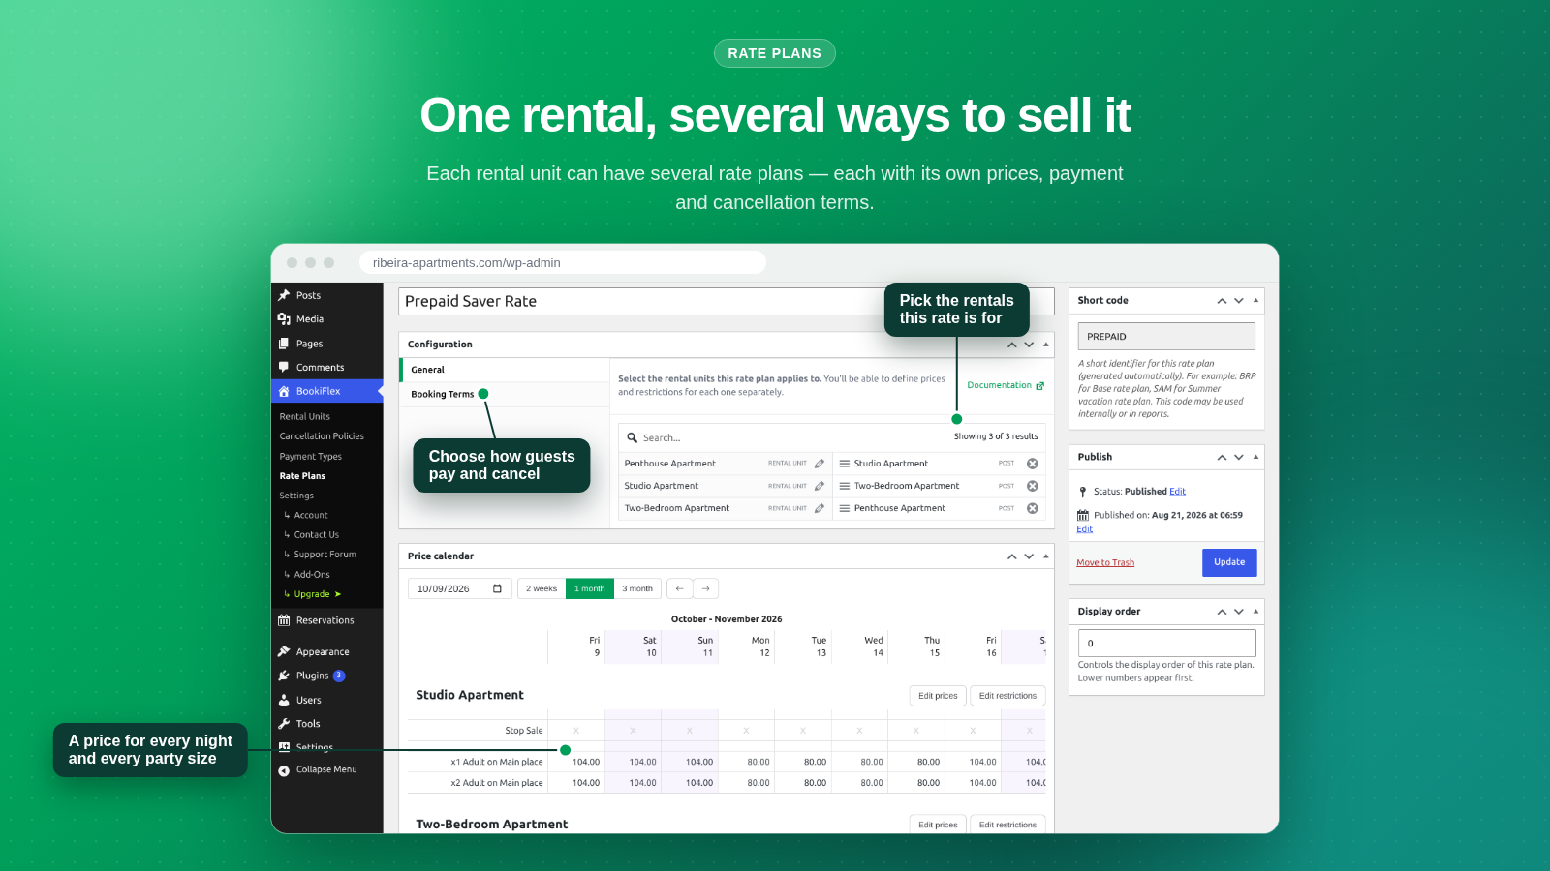The image size is (1550, 871).
Task: Go to next calendar period arrow
Action: pos(706,588)
